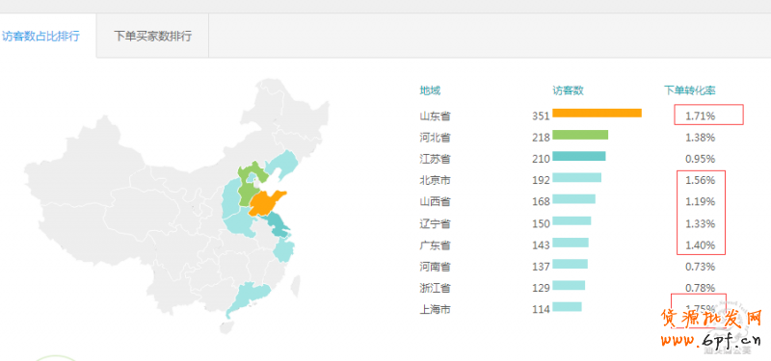
Task: Select orange Shandong province on map
Action: pos(266,202)
